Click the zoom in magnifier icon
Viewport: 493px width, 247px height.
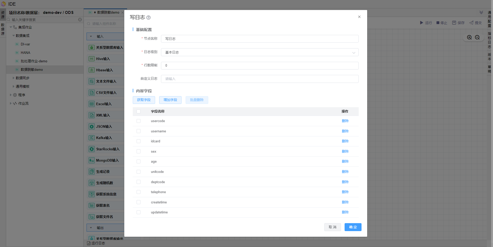coord(469,37)
